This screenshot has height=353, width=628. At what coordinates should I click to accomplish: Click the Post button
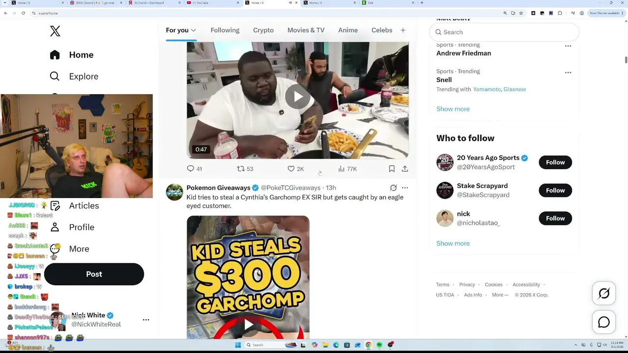point(94,274)
